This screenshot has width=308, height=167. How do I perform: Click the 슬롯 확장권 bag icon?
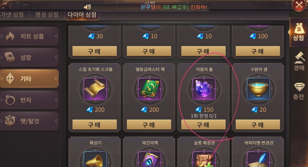click(x=204, y=160)
